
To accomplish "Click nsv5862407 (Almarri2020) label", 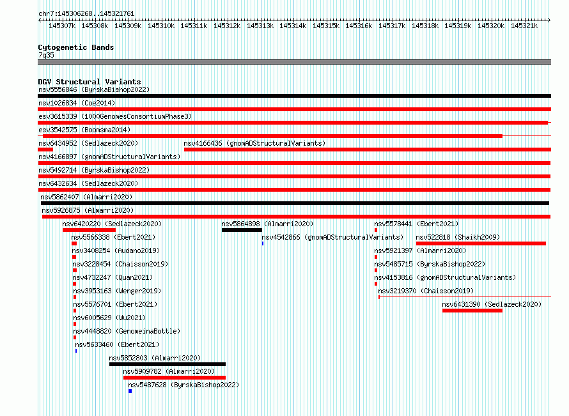I will coord(86,197).
